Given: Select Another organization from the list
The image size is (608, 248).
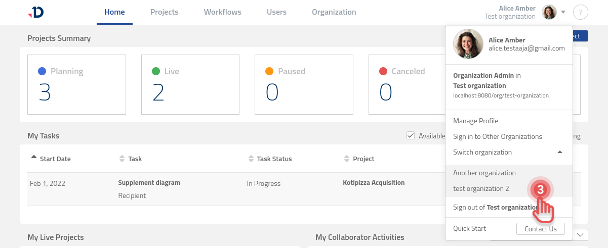Looking at the screenshot, I should click(x=484, y=173).
